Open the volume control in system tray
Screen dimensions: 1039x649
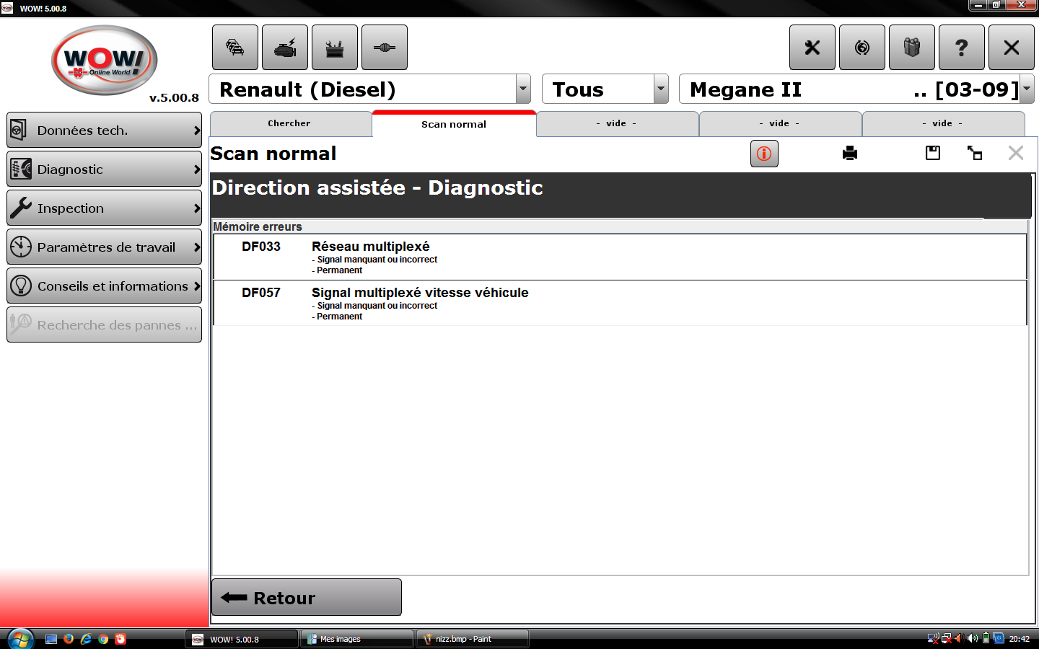click(973, 638)
